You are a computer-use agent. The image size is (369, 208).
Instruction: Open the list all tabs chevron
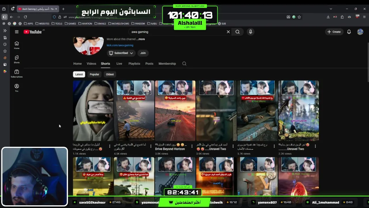pyautogui.click(x=331, y=9)
